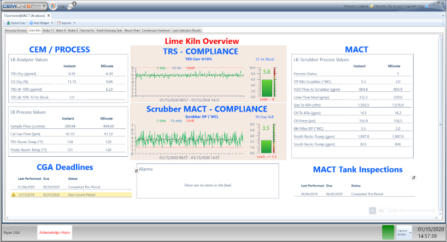447x242 pixels.
Task: Click North Recirc Pump (gpm) row label
Action: click(314, 136)
